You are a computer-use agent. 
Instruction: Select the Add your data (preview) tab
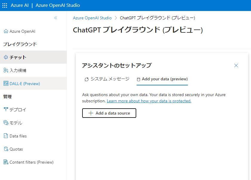pos(162,79)
